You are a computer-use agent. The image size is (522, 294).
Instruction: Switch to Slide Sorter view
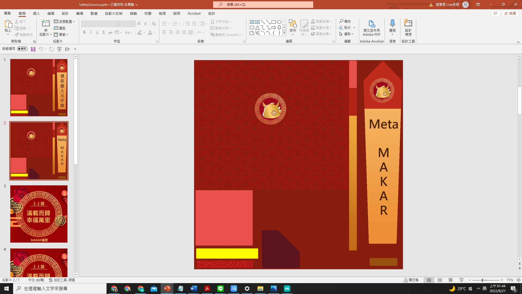[x=440, y=280]
